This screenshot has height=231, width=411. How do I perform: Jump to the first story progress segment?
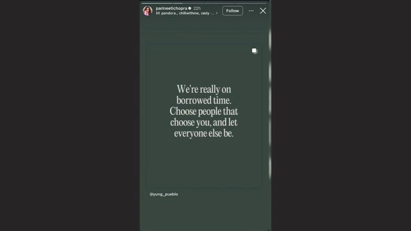click(157, 3)
